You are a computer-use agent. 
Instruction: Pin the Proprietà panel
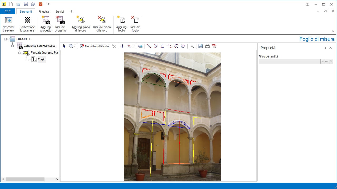pyautogui.click(x=325, y=48)
